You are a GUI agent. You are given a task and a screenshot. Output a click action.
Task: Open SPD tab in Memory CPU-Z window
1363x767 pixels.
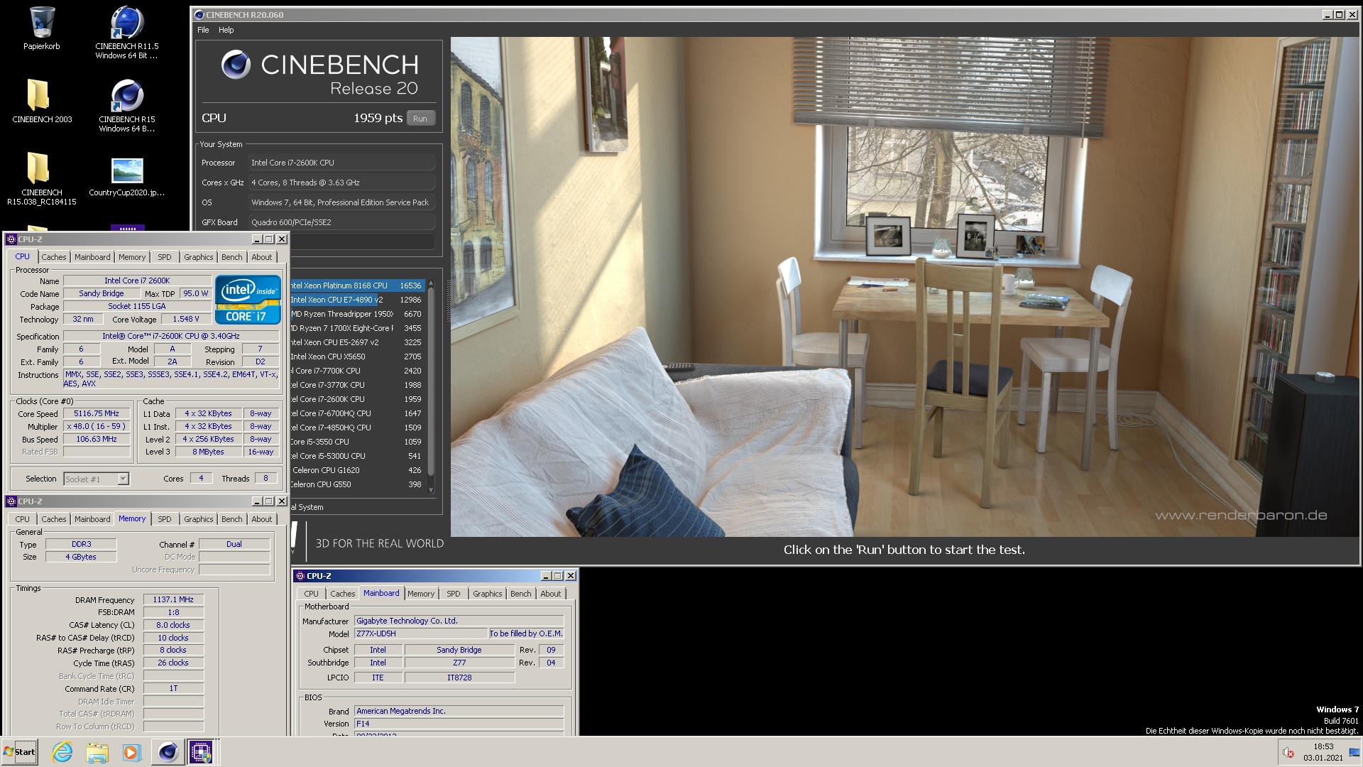pos(165,519)
